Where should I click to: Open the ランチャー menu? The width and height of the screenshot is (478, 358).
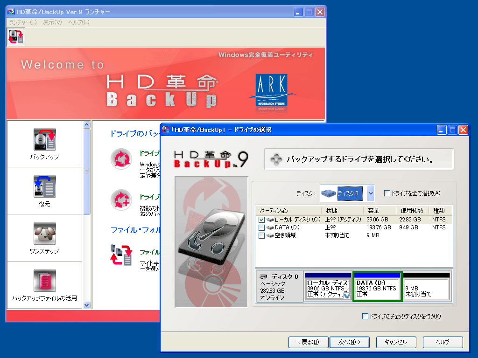23,22
